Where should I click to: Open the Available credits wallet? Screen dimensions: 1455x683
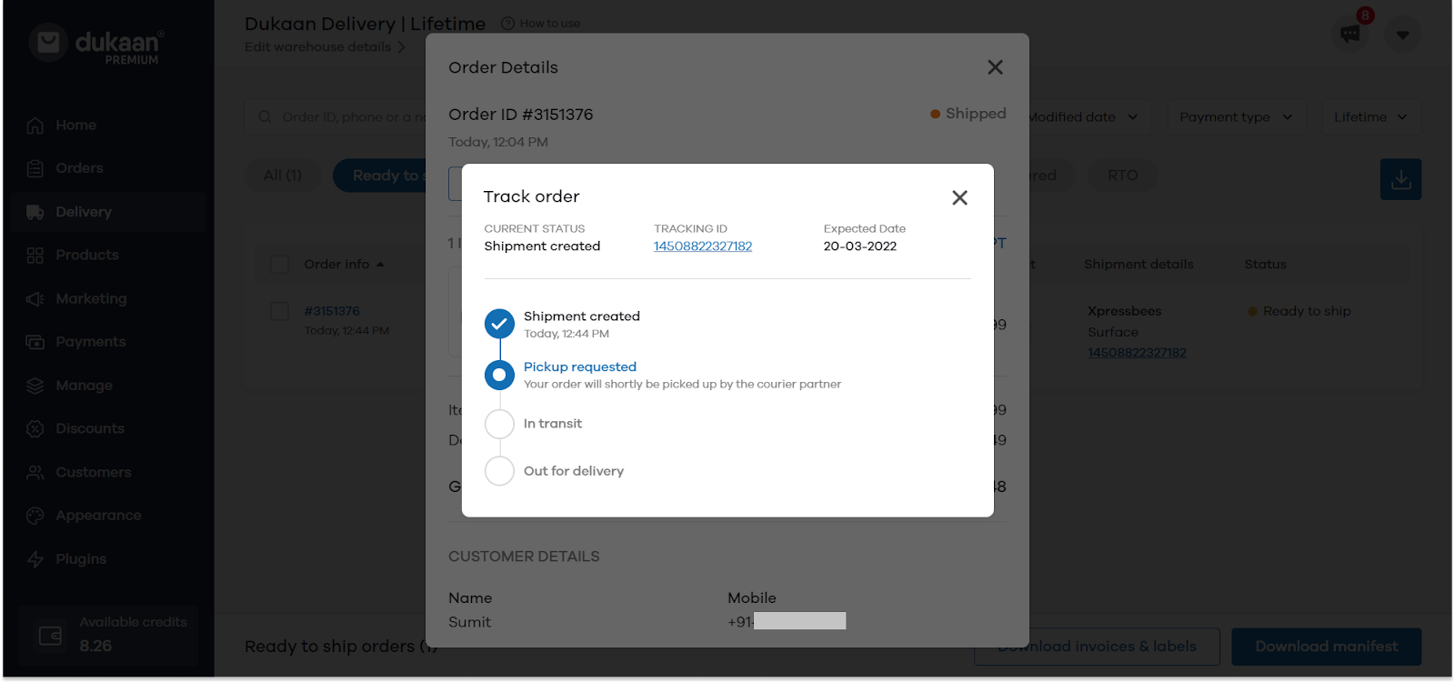pyautogui.click(x=109, y=635)
